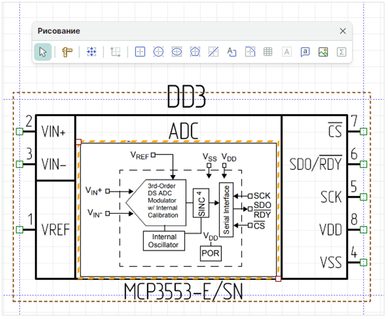This screenshot has width=388, height=319.
Task: Insert an image with the picture tool
Action: pos(323,52)
